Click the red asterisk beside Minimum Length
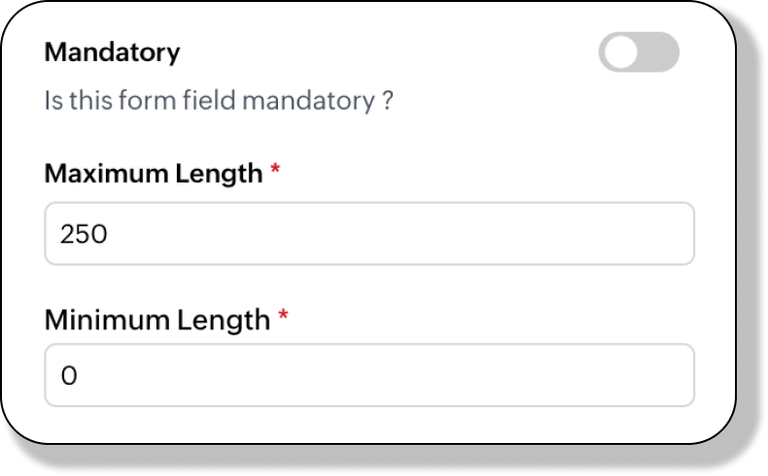Viewport: 768px width, 476px height. tap(283, 316)
